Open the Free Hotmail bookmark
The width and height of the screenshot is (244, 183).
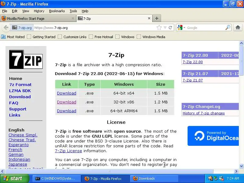[101, 37]
